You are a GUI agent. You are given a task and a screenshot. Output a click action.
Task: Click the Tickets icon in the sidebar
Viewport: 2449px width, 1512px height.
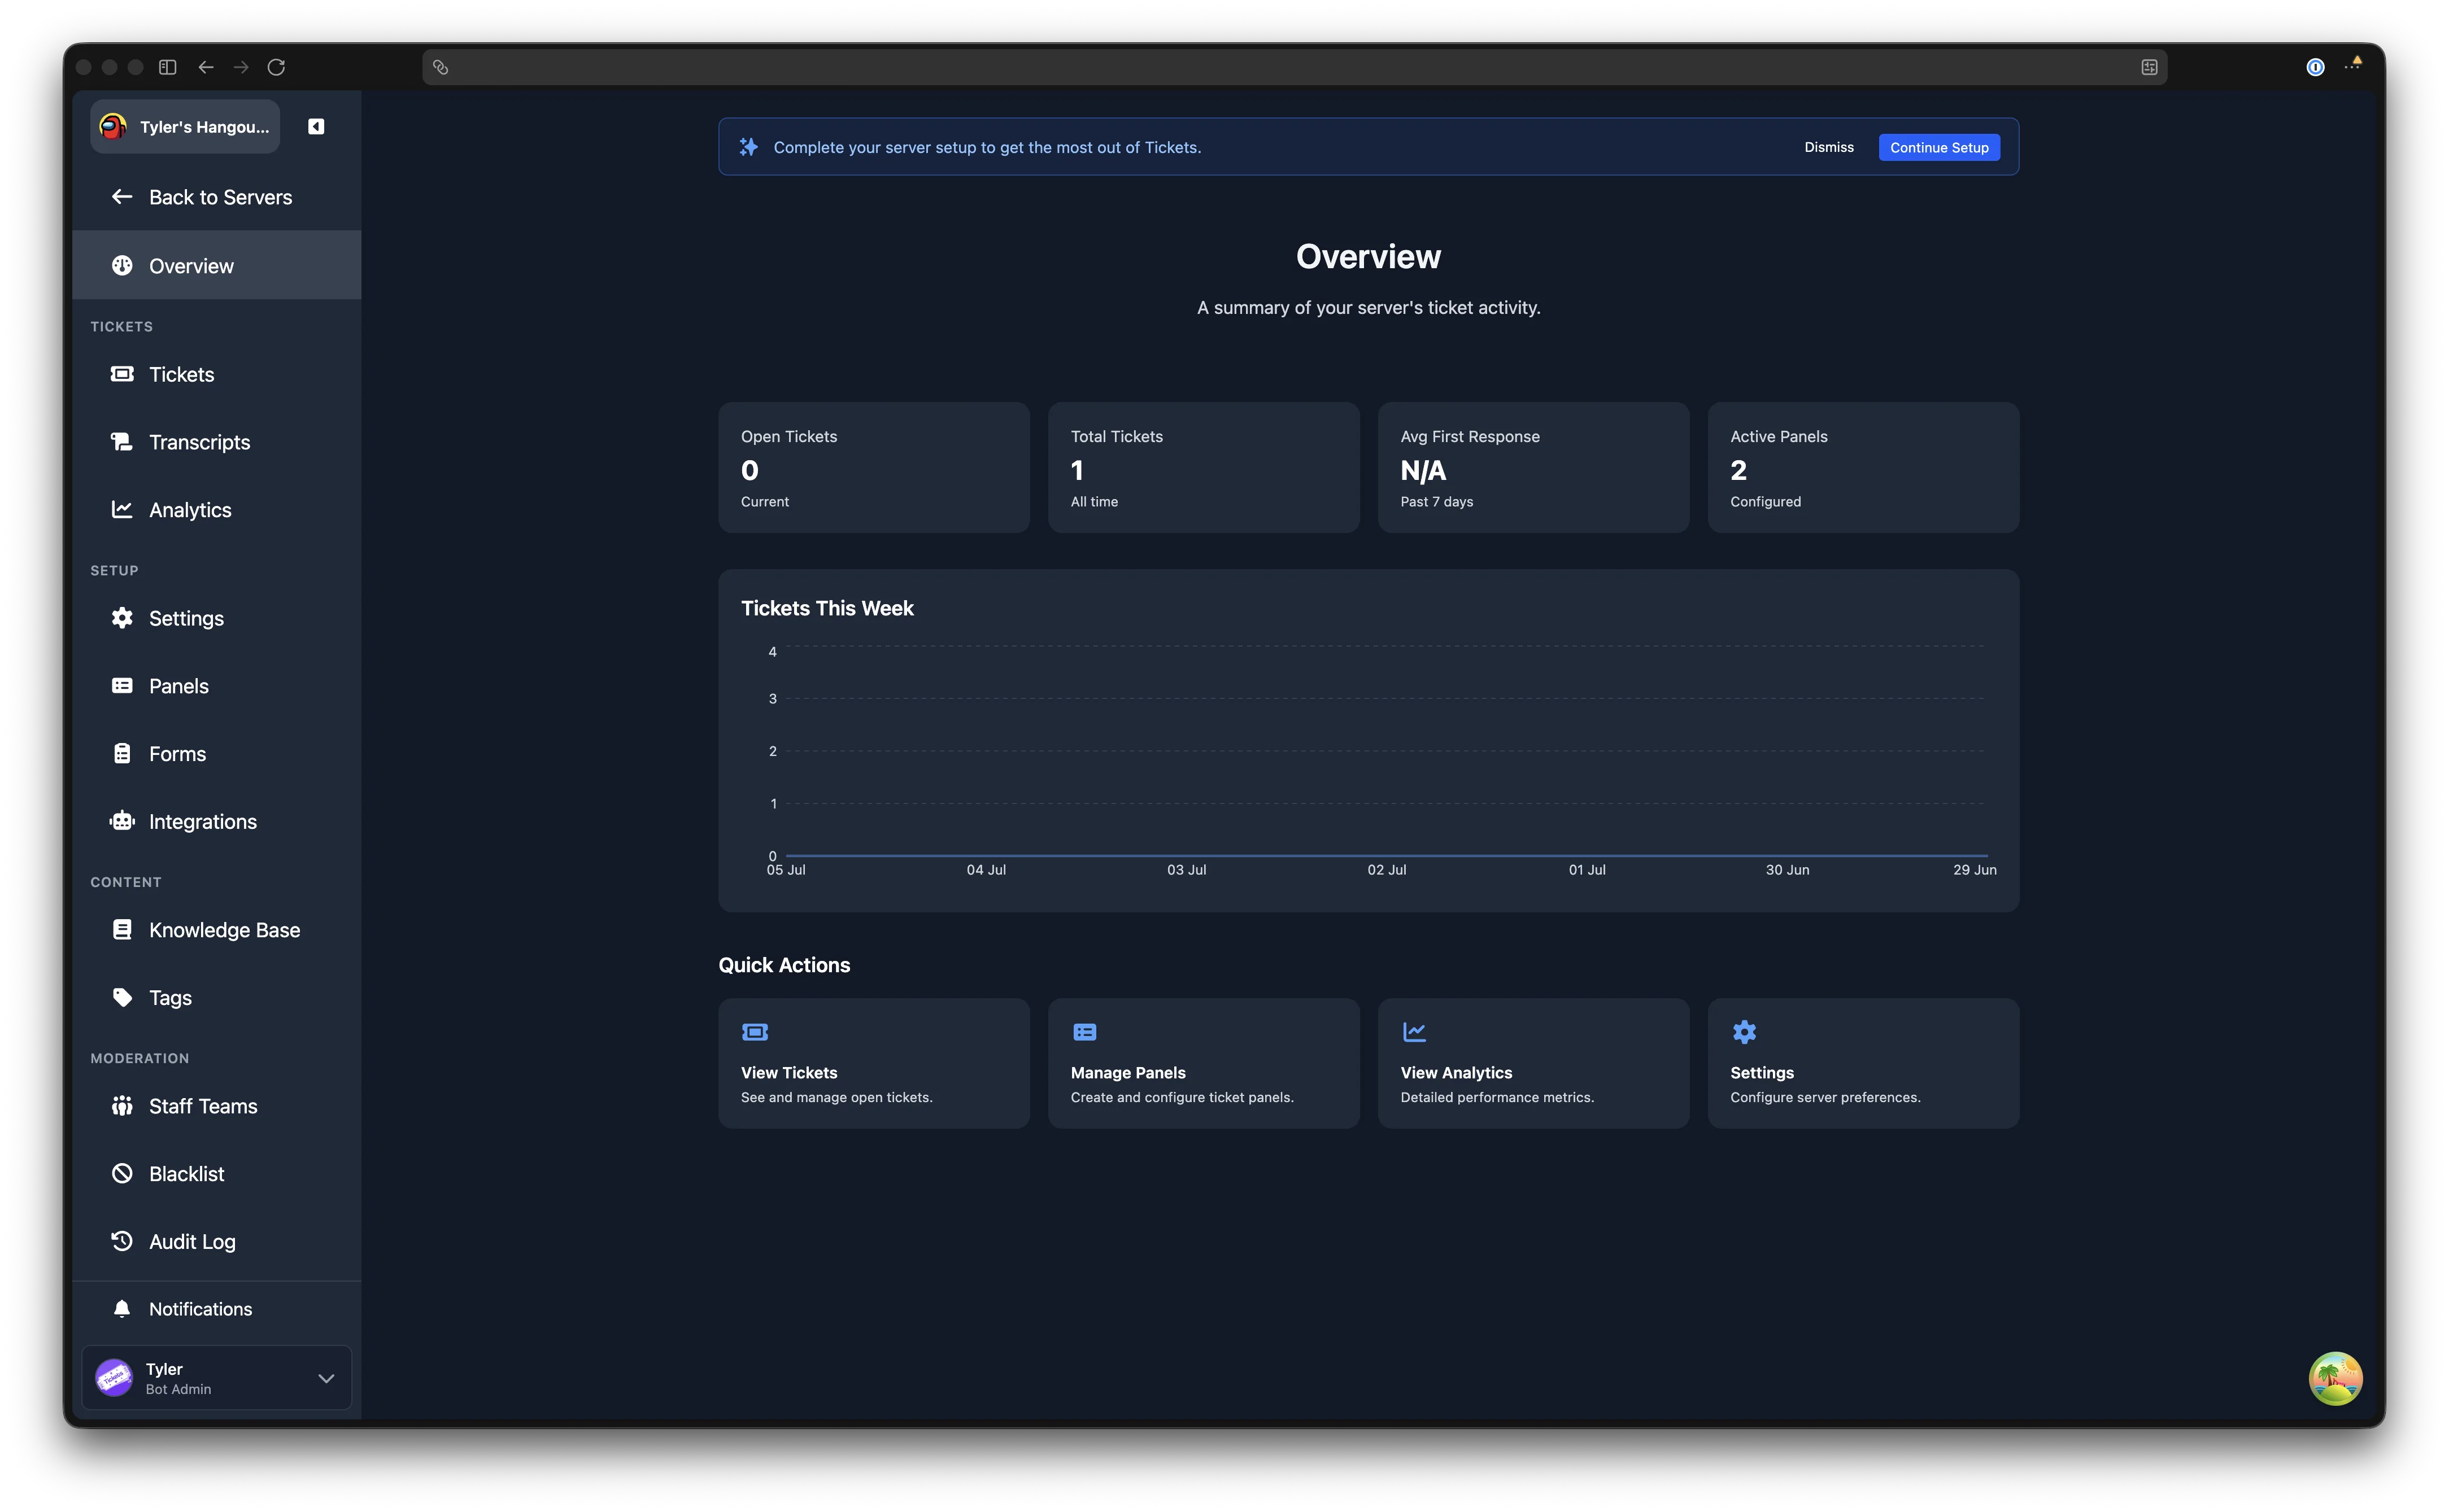click(122, 374)
